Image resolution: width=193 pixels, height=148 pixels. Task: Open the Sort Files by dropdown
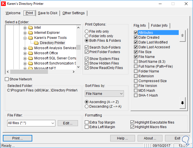tap(104, 94)
